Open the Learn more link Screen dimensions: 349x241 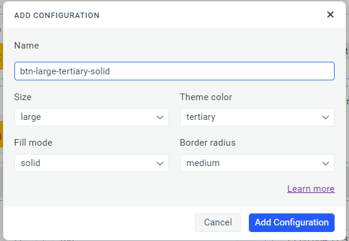pos(311,189)
